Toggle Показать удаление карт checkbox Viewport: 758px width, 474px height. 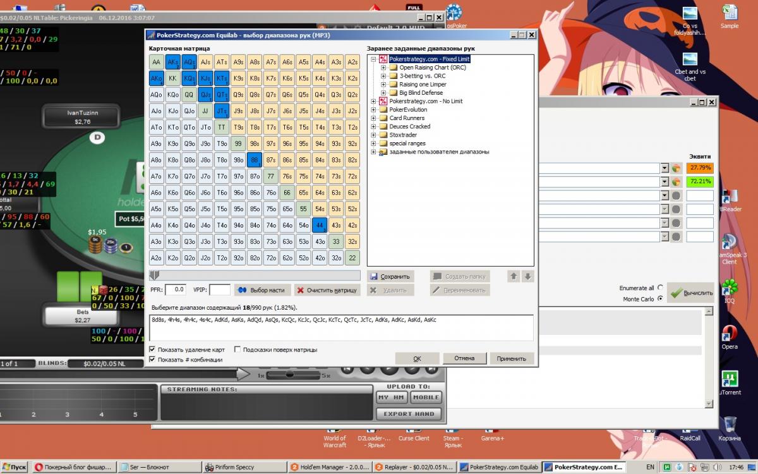pyautogui.click(x=152, y=349)
